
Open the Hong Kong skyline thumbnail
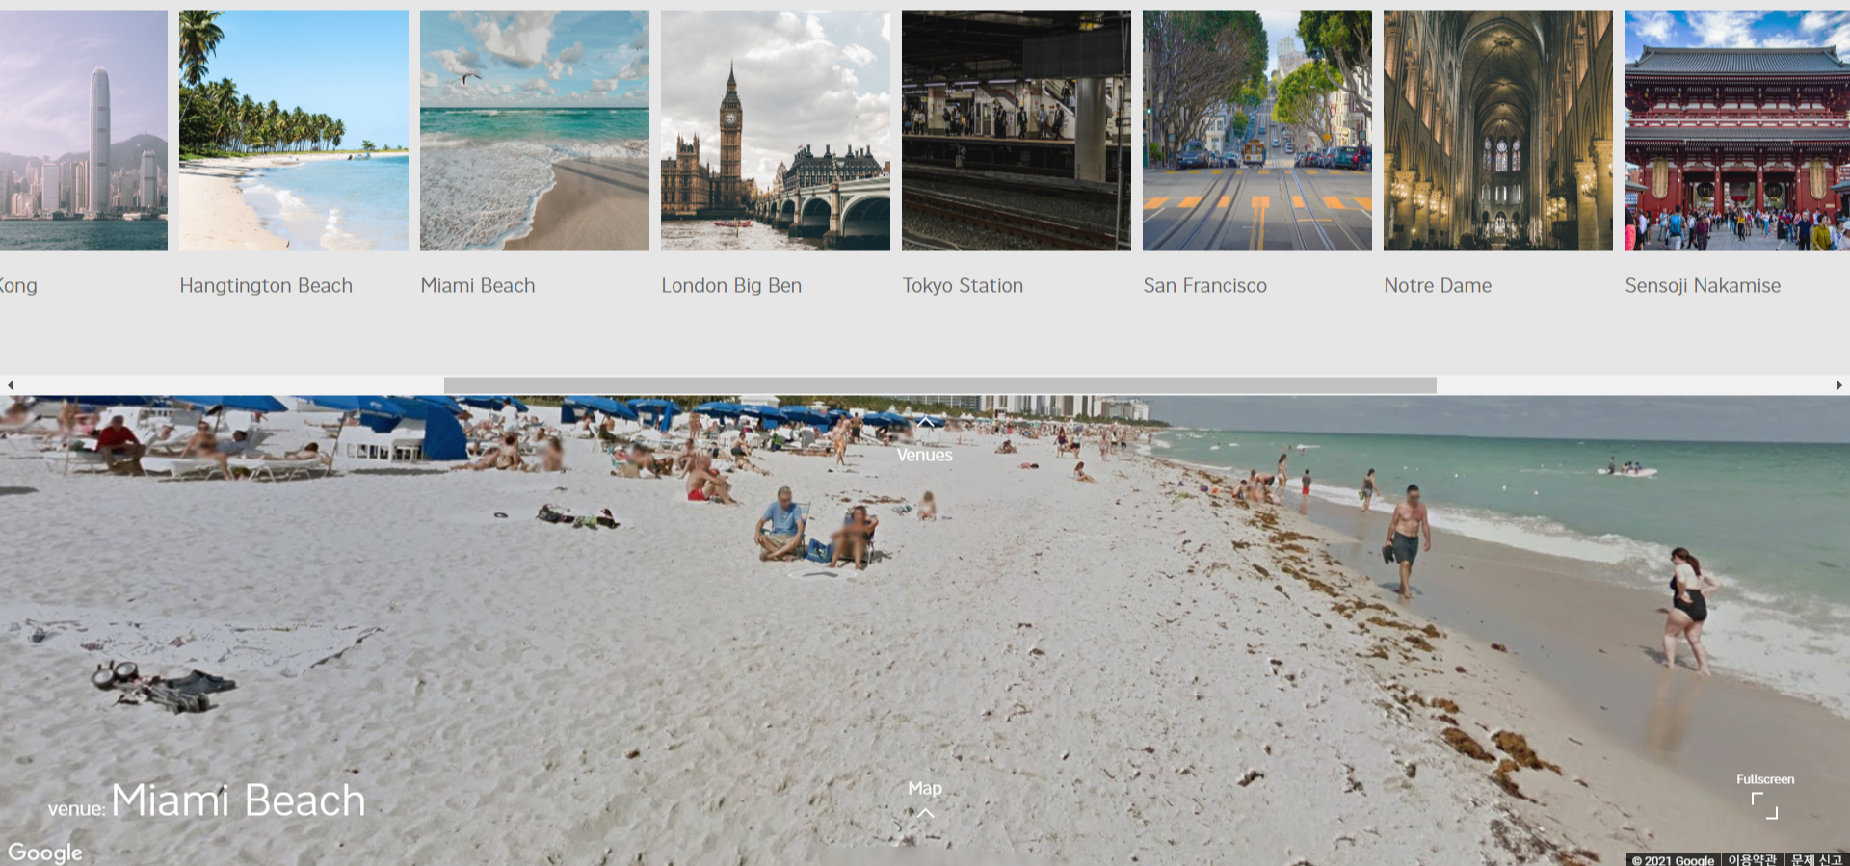coord(84,131)
